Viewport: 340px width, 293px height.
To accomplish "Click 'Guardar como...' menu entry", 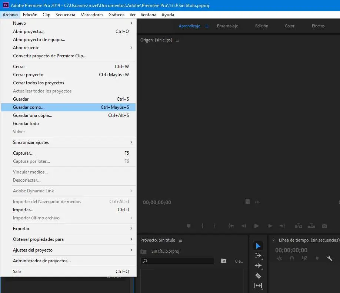I will tap(29, 107).
